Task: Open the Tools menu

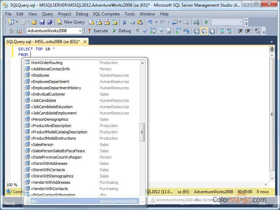Action: click(129, 14)
